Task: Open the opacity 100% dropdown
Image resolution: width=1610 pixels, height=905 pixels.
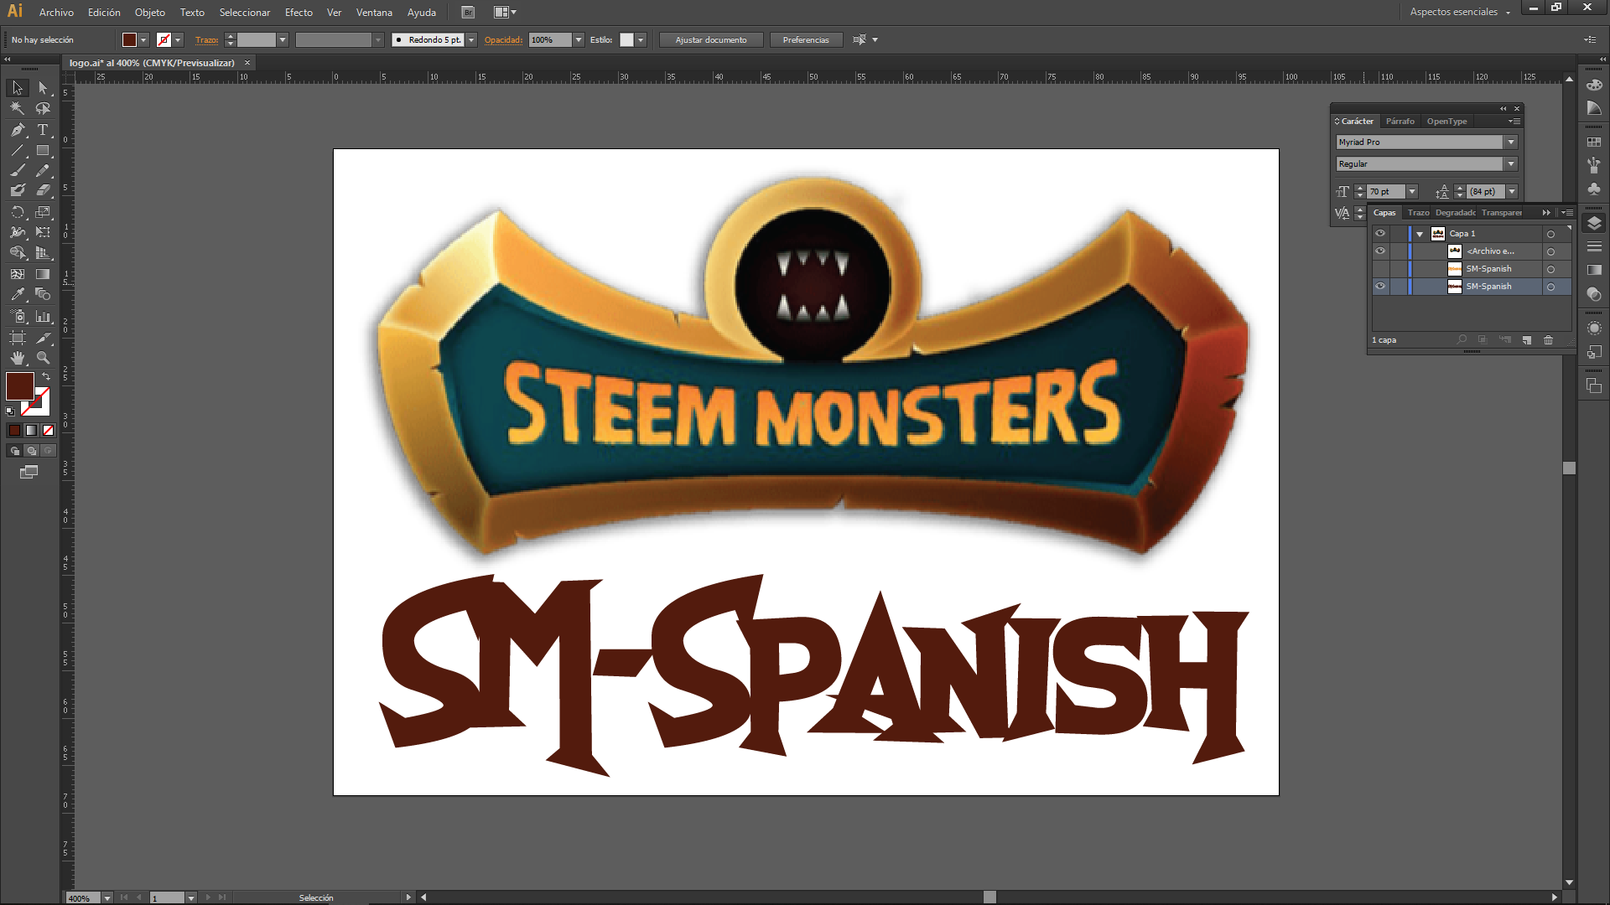Action: [579, 40]
